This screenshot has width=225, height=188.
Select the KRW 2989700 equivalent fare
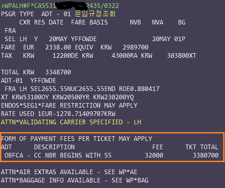click(124, 47)
